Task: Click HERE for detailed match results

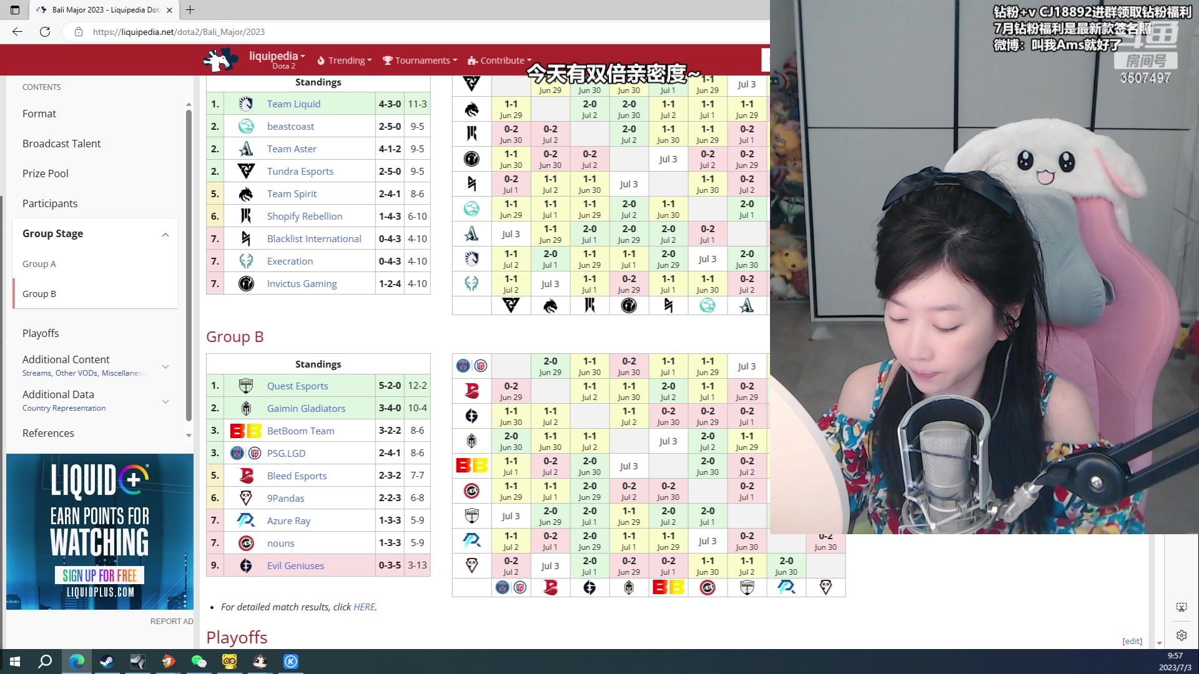Action: click(364, 607)
